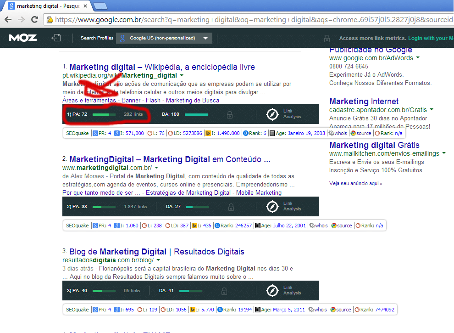Click 65 links in result 3 bar
Viewport: 454px width, 333px height.
(132, 290)
